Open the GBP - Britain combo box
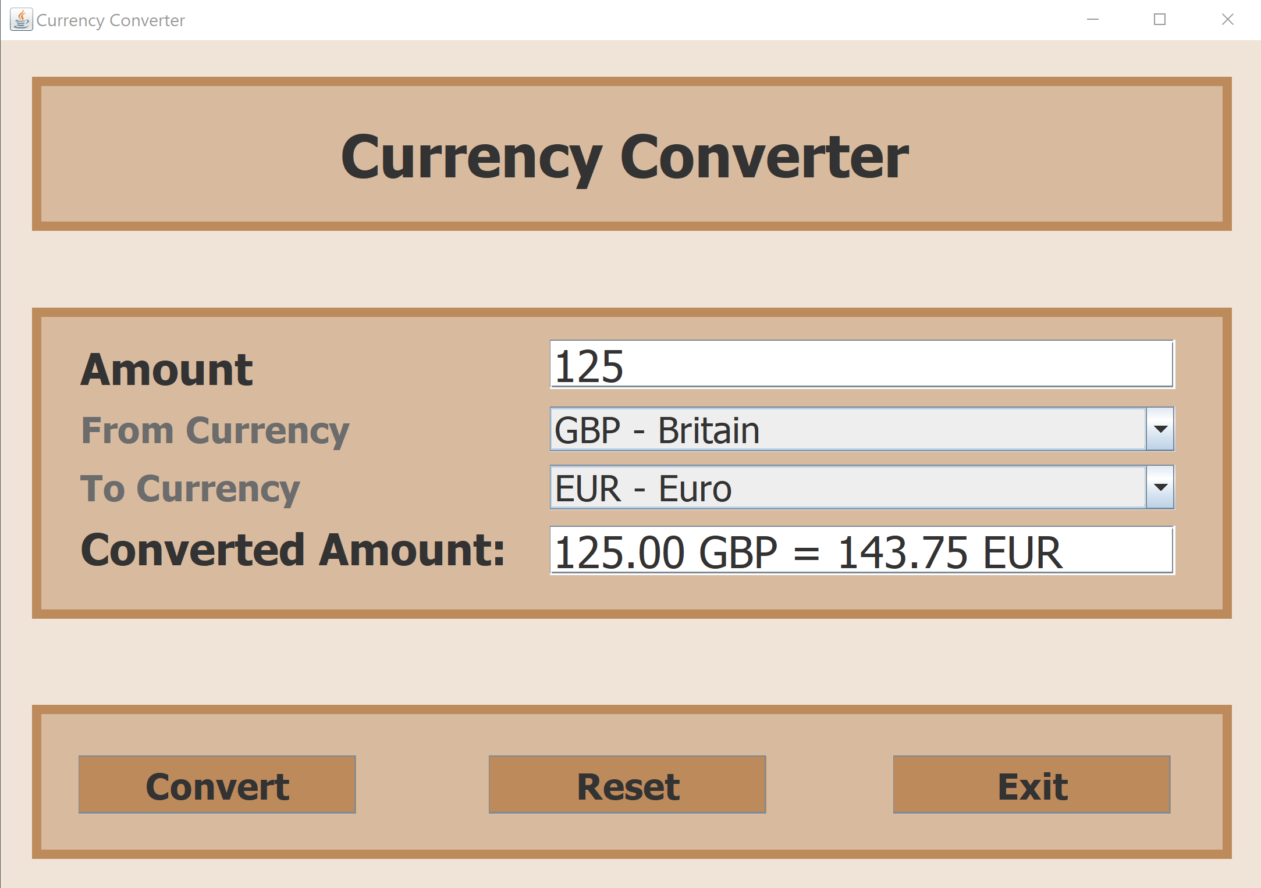The height and width of the screenshot is (888, 1261). (847, 429)
